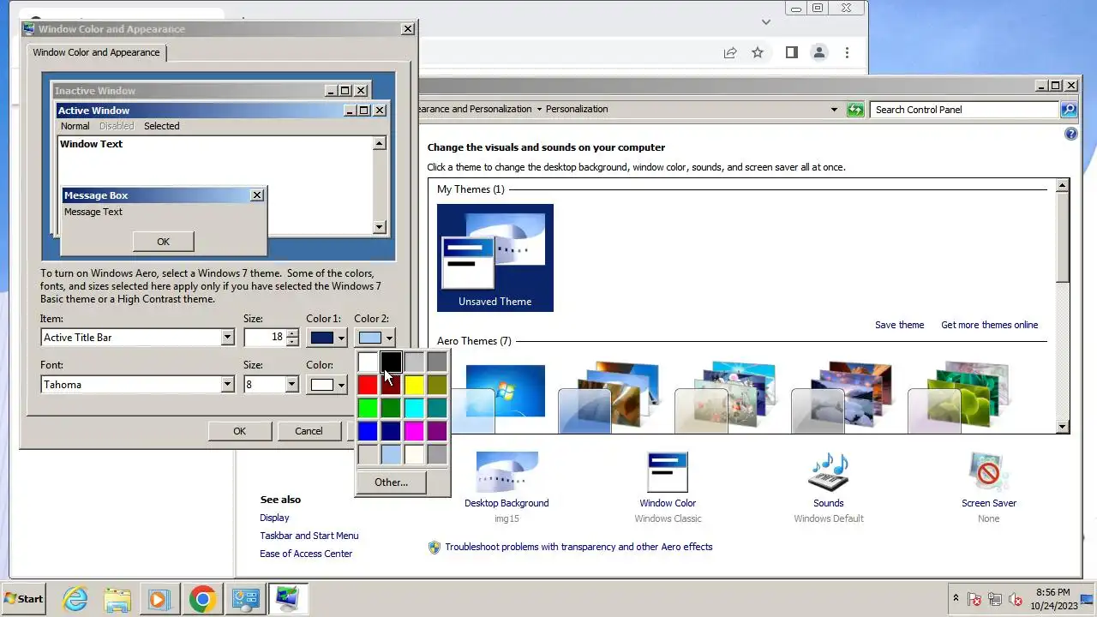Click Normal in preview menu bar
This screenshot has height=617, width=1097.
click(75, 126)
